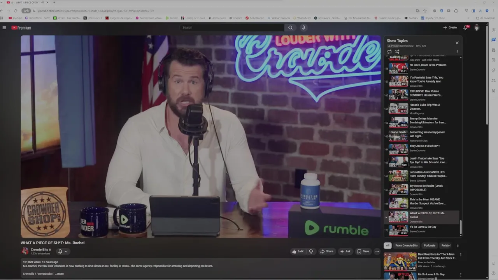Open the Rumble bookmark
The width and height of the screenshot is (498, 280).
[172, 18]
